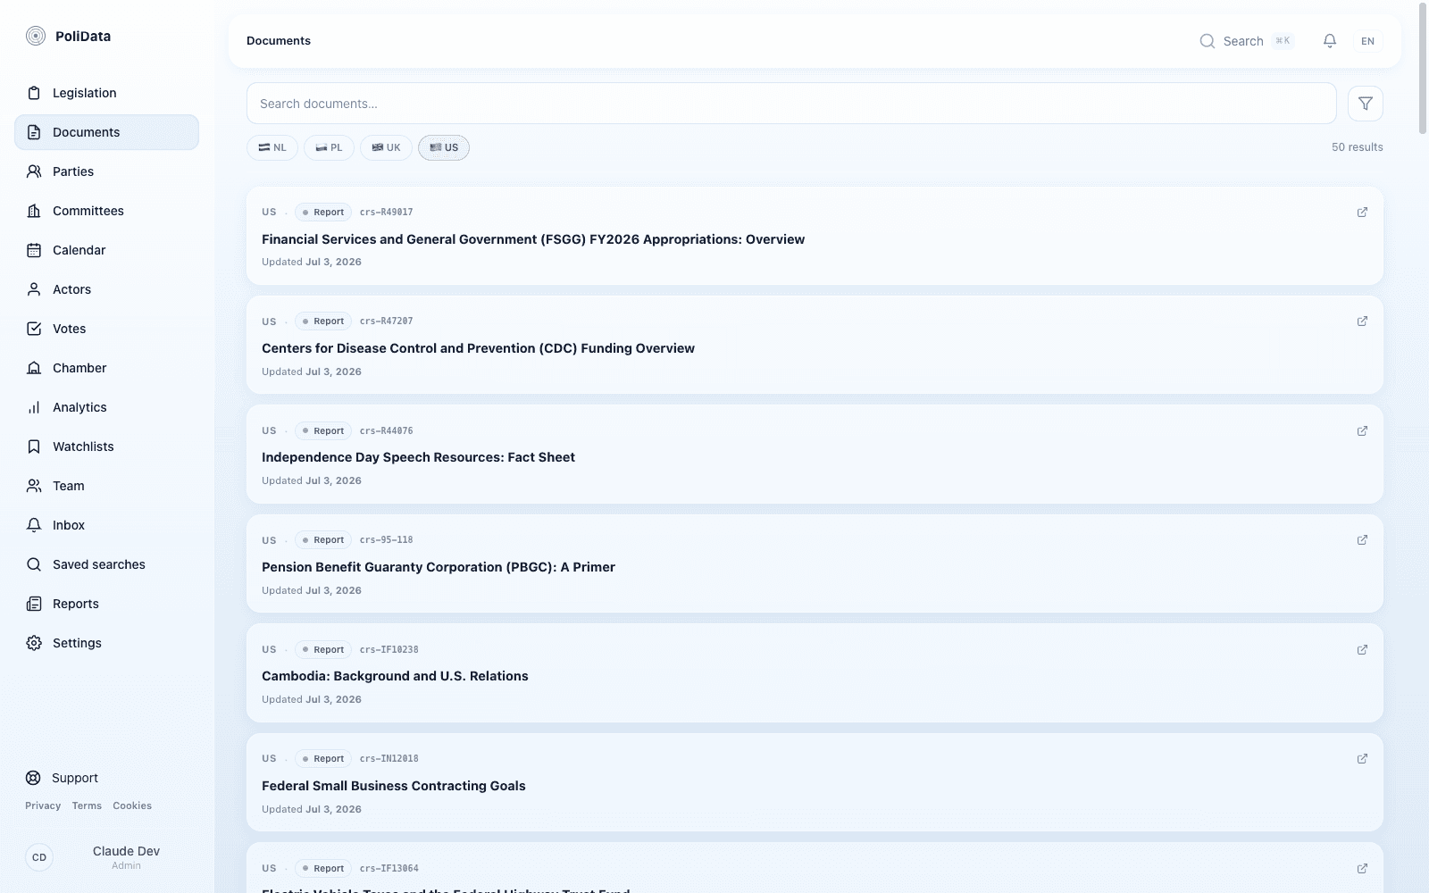The width and height of the screenshot is (1429, 893).
Task: Open the Cookies link
Action: pyautogui.click(x=132, y=805)
